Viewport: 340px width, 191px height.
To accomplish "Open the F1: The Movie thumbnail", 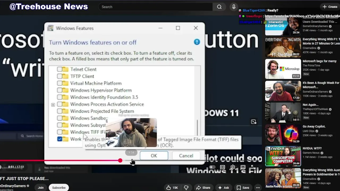I will click(x=283, y=47).
